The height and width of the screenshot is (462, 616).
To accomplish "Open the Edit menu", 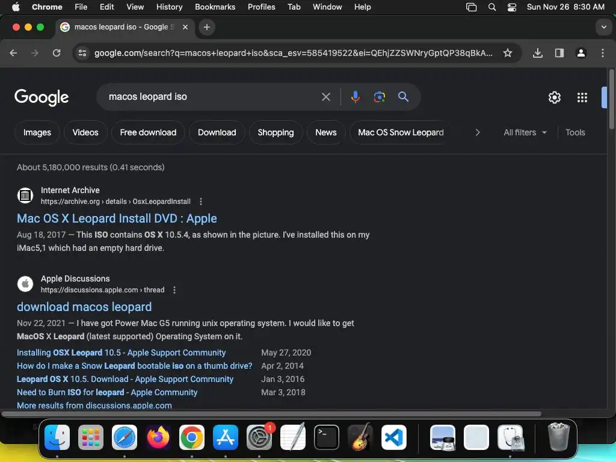I will pyautogui.click(x=106, y=7).
